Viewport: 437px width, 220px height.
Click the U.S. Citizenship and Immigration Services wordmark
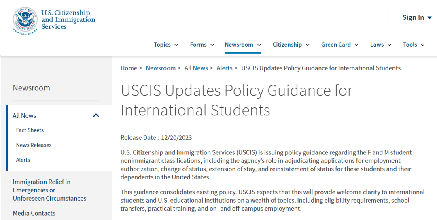[68, 19]
